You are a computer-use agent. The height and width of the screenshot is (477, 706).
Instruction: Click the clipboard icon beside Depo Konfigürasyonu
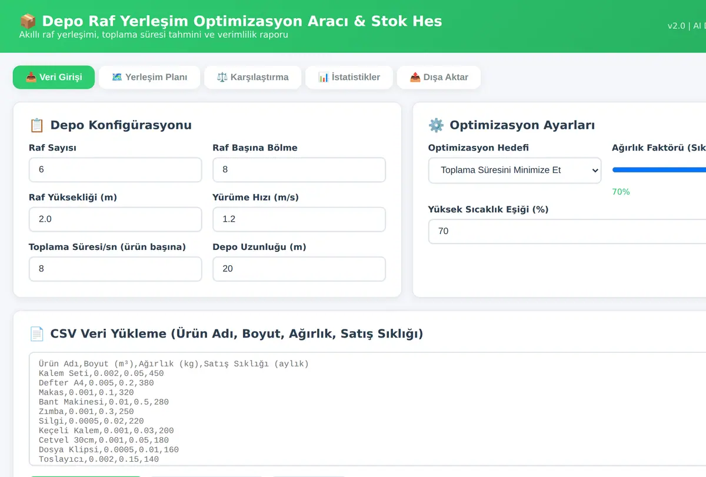click(x=36, y=125)
